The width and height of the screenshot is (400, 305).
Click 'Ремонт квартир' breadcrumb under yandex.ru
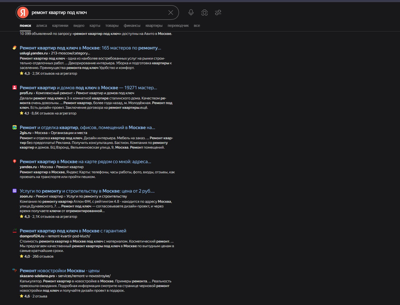pyautogui.click(x=70, y=167)
